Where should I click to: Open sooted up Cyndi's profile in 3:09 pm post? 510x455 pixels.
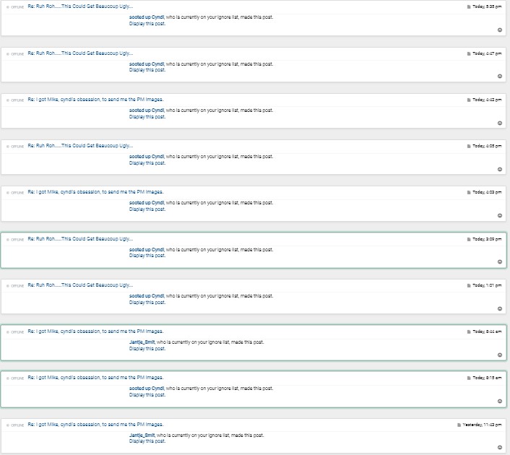pos(147,250)
